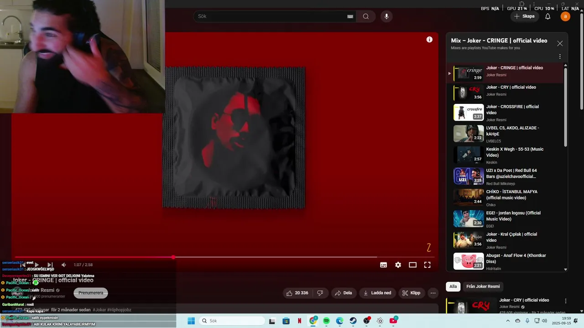Open Microsoft Store from the taskbar
The width and height of the screenshot is (584, 328).
(x=286, y=321)
